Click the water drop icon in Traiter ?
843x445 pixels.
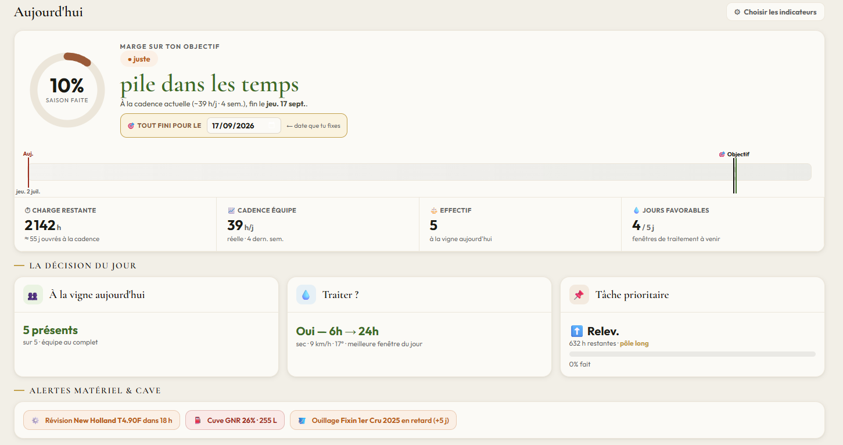[306, 295]
